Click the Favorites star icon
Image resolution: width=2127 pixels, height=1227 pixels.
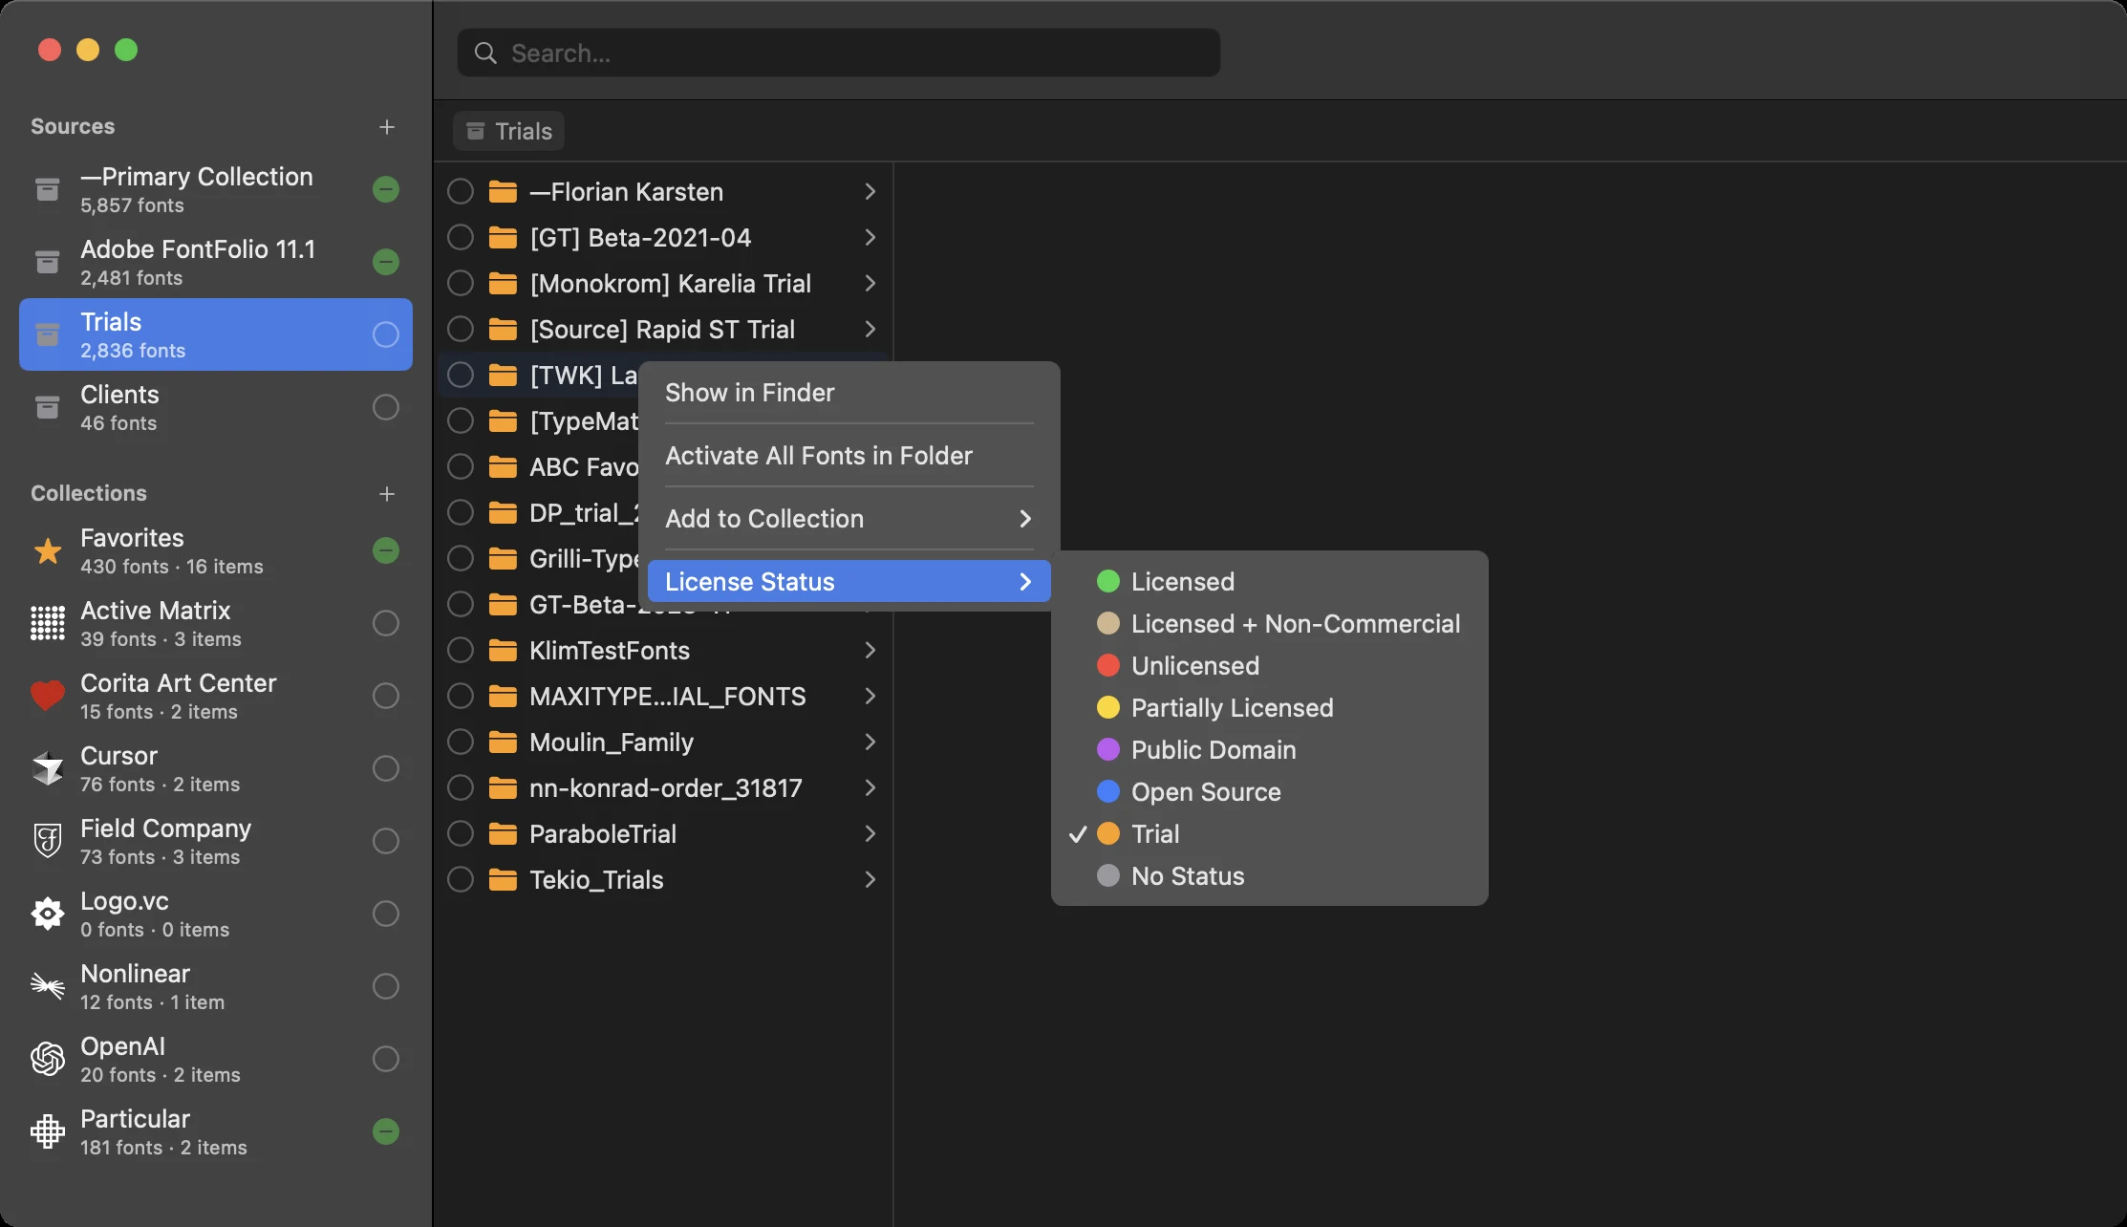[x=48, y=551]
